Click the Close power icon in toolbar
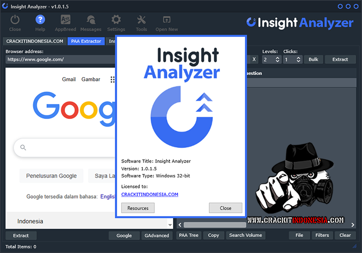Viewport: 362px width, 253px height. click(x=15, y=20)
